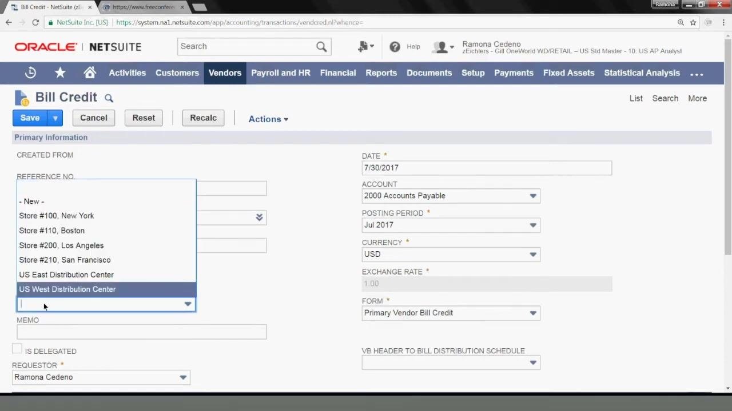Open the Currency USD dropdown
Viewport: 732px width, 411px height.
pyautogui.click(x=533, y=254)
